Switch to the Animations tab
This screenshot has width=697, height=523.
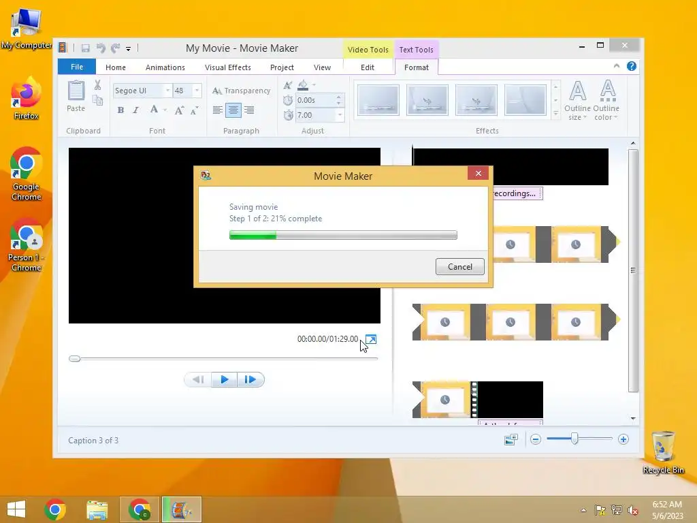coord(165,67)
